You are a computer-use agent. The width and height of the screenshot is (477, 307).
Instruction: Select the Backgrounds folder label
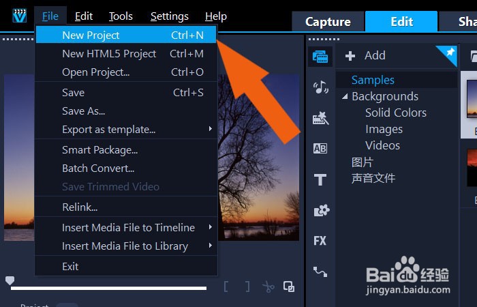coord(385,97)
